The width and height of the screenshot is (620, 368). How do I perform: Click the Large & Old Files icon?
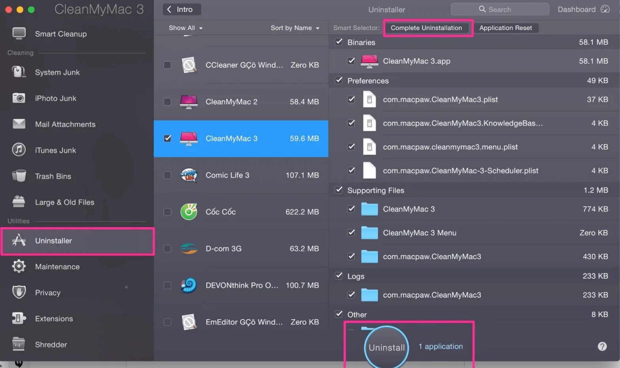[x=19, y=202]
